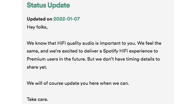Click the Status Update heading

point(48,5)
